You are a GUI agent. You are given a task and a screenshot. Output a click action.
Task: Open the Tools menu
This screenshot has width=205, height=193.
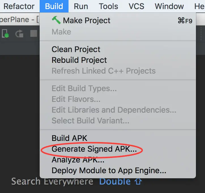tap(108, 6)
